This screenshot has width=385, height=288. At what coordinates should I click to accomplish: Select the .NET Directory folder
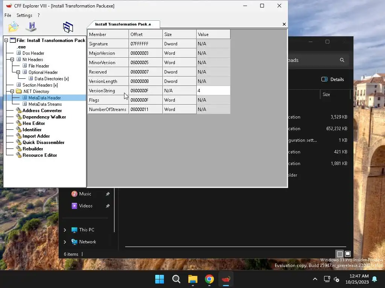[x=36, y=91]
